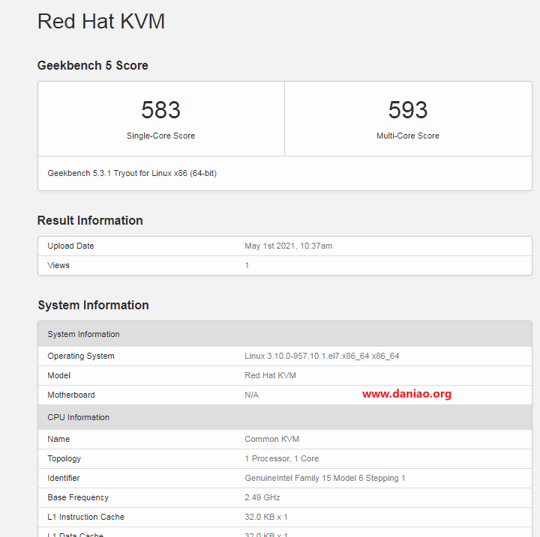
Task: Click the large System Information section heading
Action: click(93, 305)
